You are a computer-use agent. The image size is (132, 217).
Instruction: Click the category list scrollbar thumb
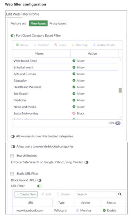coord(120,90)
